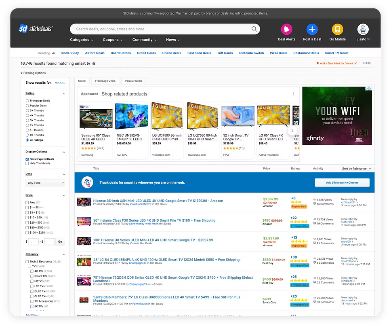Screen dimensions: 391x326
Task: Check the Free price filter
Action: coord(27,203)
